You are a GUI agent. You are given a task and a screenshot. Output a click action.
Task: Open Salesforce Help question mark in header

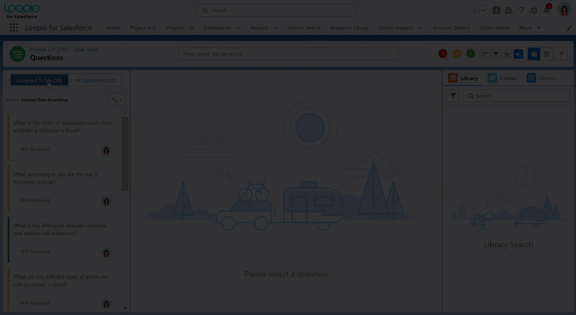pos(521,11)
